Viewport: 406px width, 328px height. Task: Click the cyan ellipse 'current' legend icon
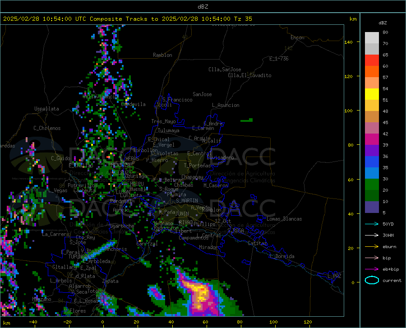tap(372, 280)
